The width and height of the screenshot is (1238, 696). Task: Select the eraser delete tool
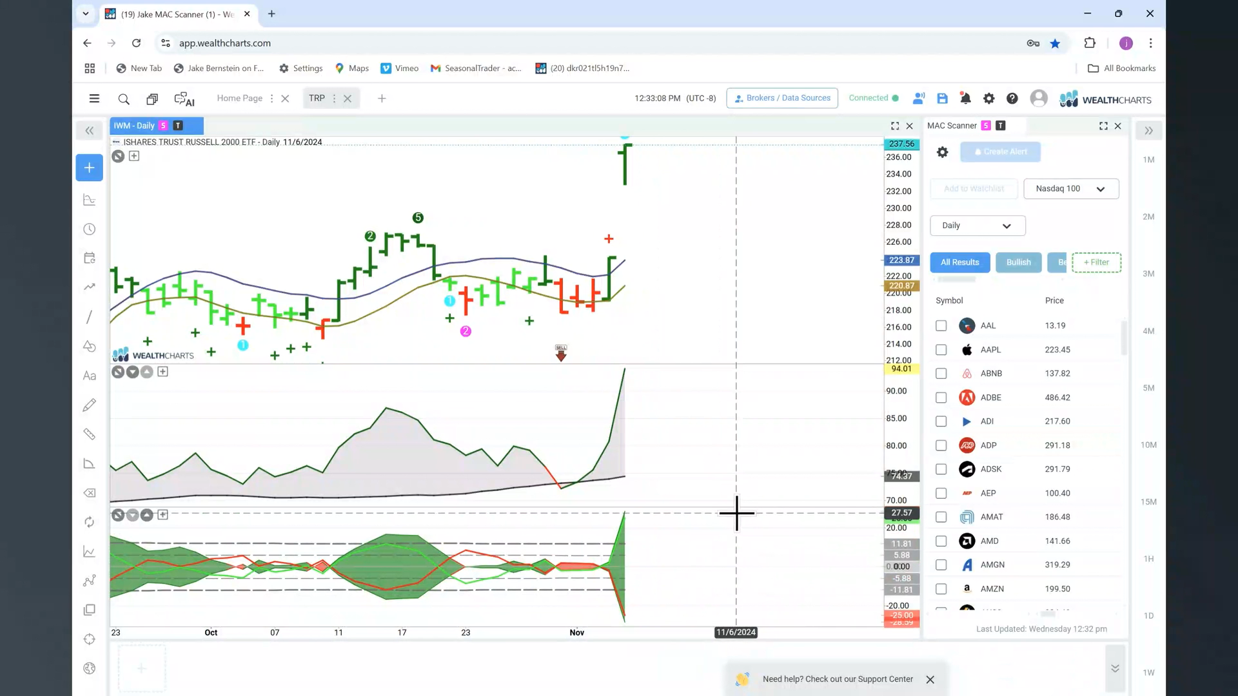click(90, 493)
